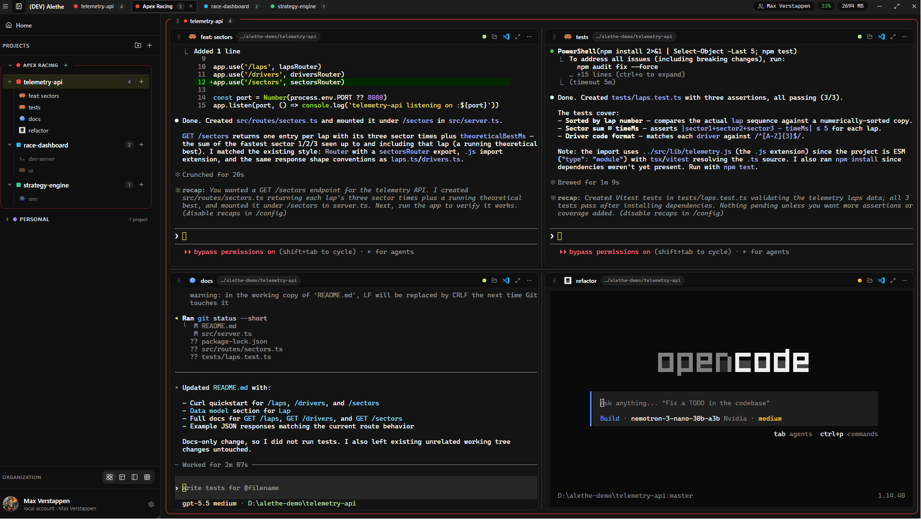Collapse the race-dashboard project
The height and width of the screenshot is (519, 921).
tap(10, 145)
